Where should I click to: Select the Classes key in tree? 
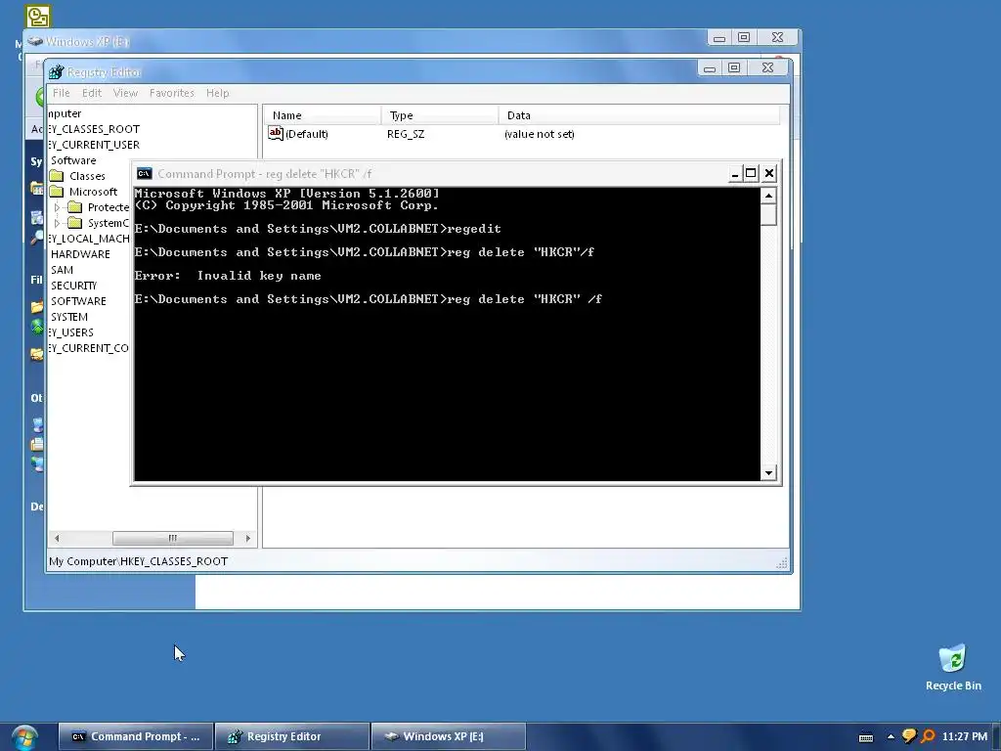click(87, 176)
